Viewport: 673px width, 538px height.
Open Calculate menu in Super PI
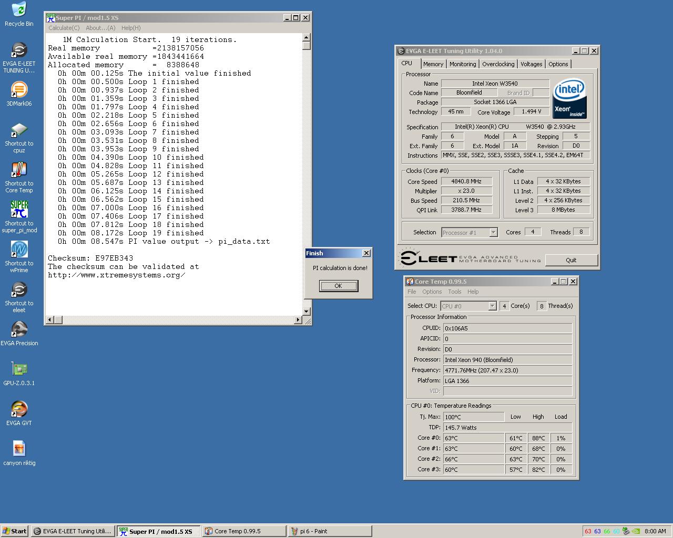(64, 28)
